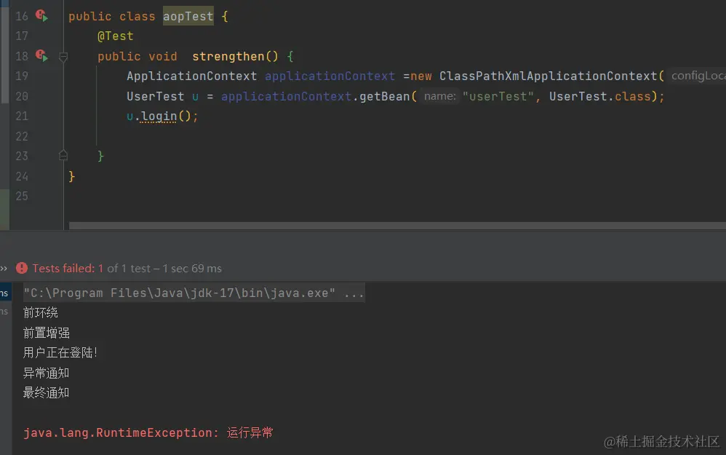Collapse the strengthen method fold marker

pos(63,57)
